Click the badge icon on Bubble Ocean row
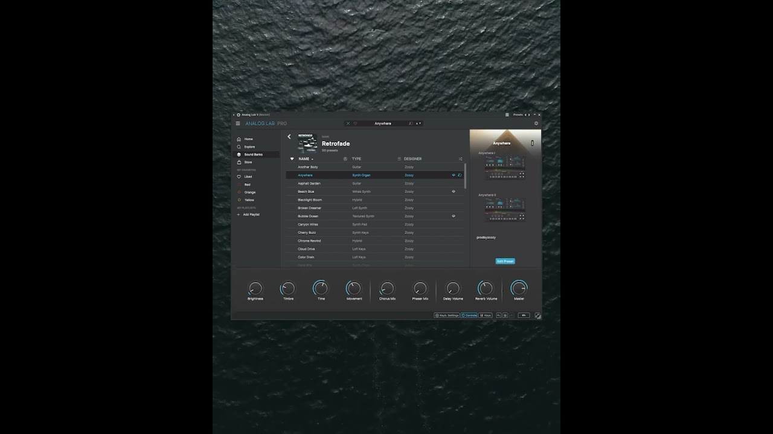The height and width of the screenshot is (434, 773). [x=454, y=216]
